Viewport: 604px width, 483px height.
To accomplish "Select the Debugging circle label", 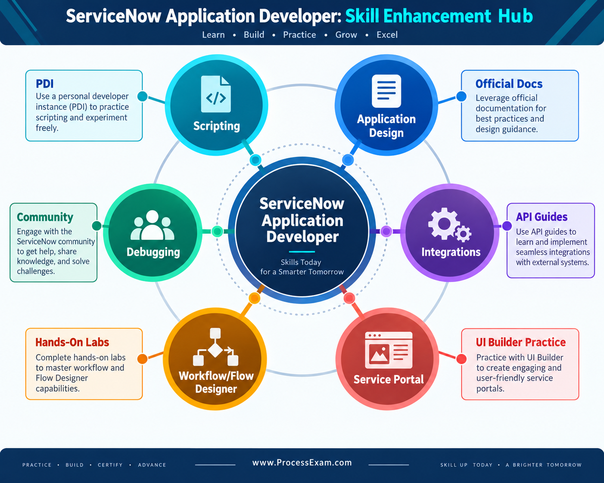I will (x=153, y=252).
